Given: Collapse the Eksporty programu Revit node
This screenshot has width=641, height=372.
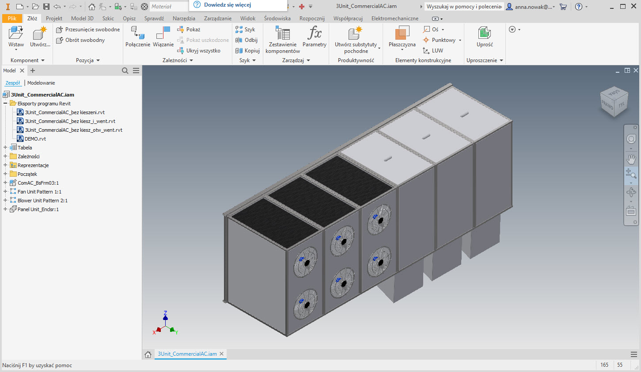Looking at the screenshot, I should tap(5, 104).
